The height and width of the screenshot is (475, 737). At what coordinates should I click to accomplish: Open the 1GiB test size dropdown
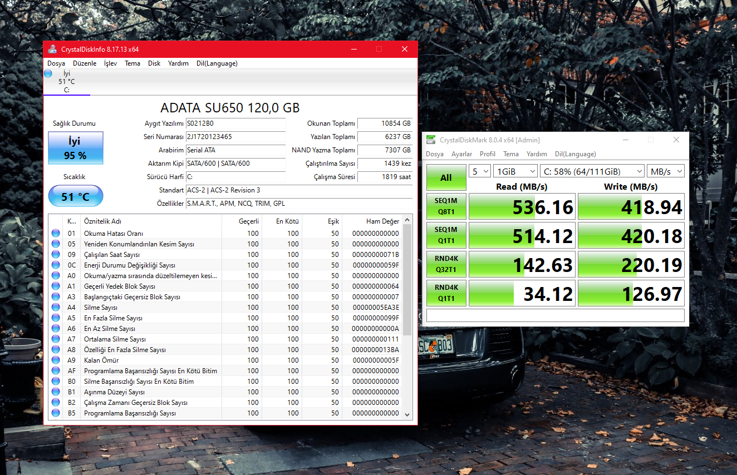tap(515, 171)
